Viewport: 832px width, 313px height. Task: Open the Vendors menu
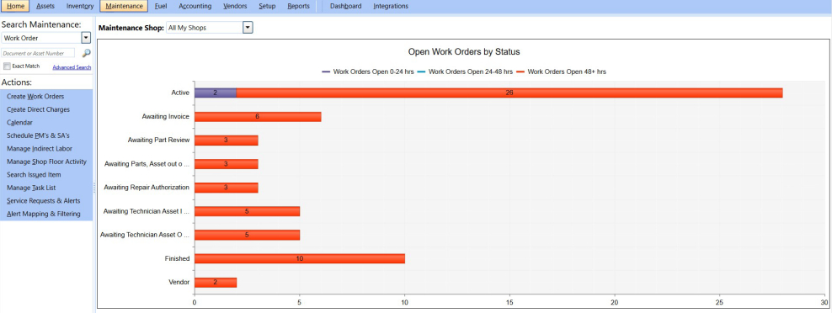tap(235, 7)
